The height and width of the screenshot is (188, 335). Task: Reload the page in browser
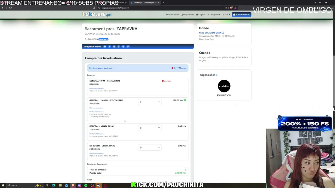point(10,8)
